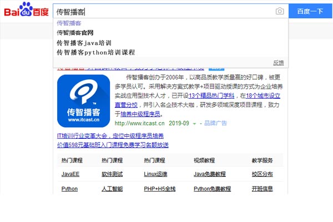The width and height of the screenshot is (333, 222).
Task: Visit http://www.itcast.cn link
Action: pyautogui.click(x=139, y=123)
